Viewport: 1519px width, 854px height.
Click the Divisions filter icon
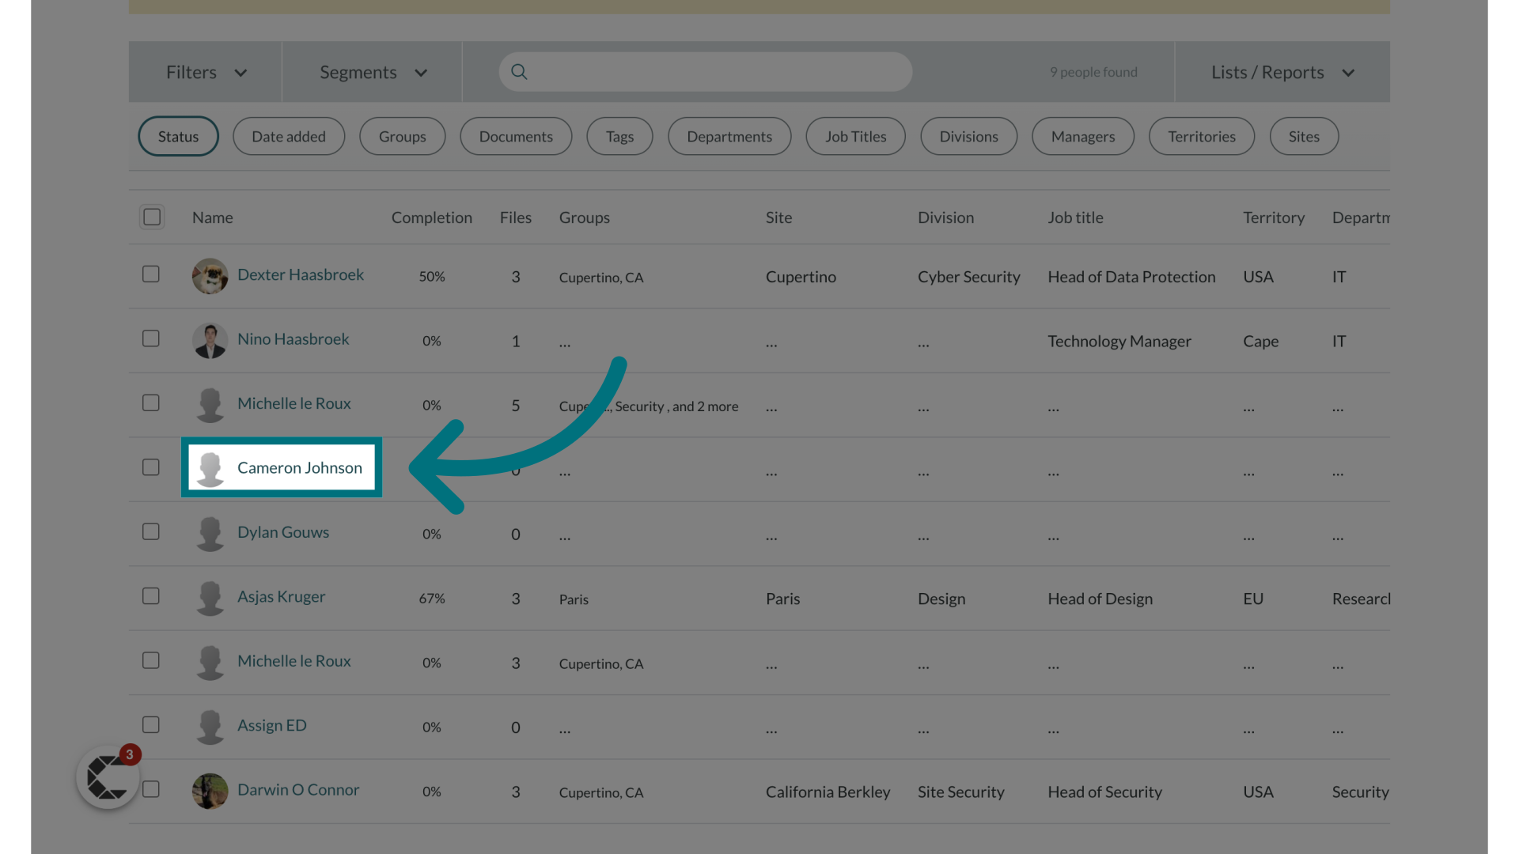pyautogui.click(x=968, y=135)
